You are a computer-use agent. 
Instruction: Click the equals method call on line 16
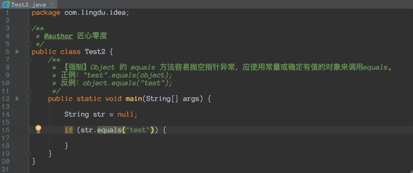(x=109, y=130)
